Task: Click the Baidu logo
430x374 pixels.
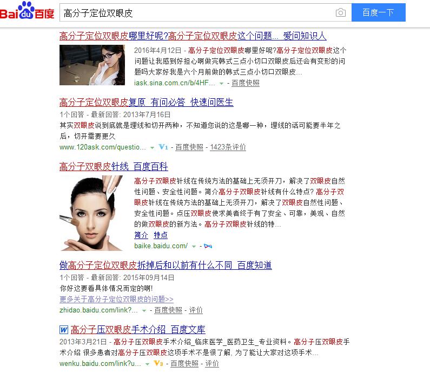Action: [x=27, y=11]
